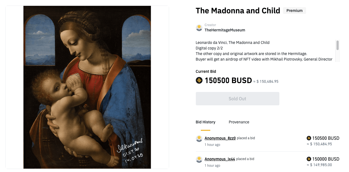The width and height of the screenshot is (349, 172).
Task: Click the Premium badge next to the title
Action: pos(294,11)
